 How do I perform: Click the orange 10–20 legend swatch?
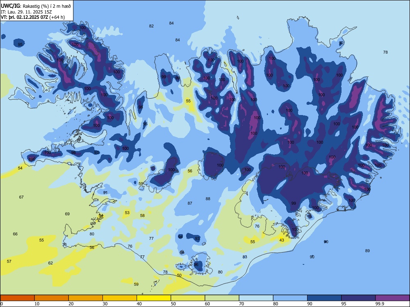52,298
